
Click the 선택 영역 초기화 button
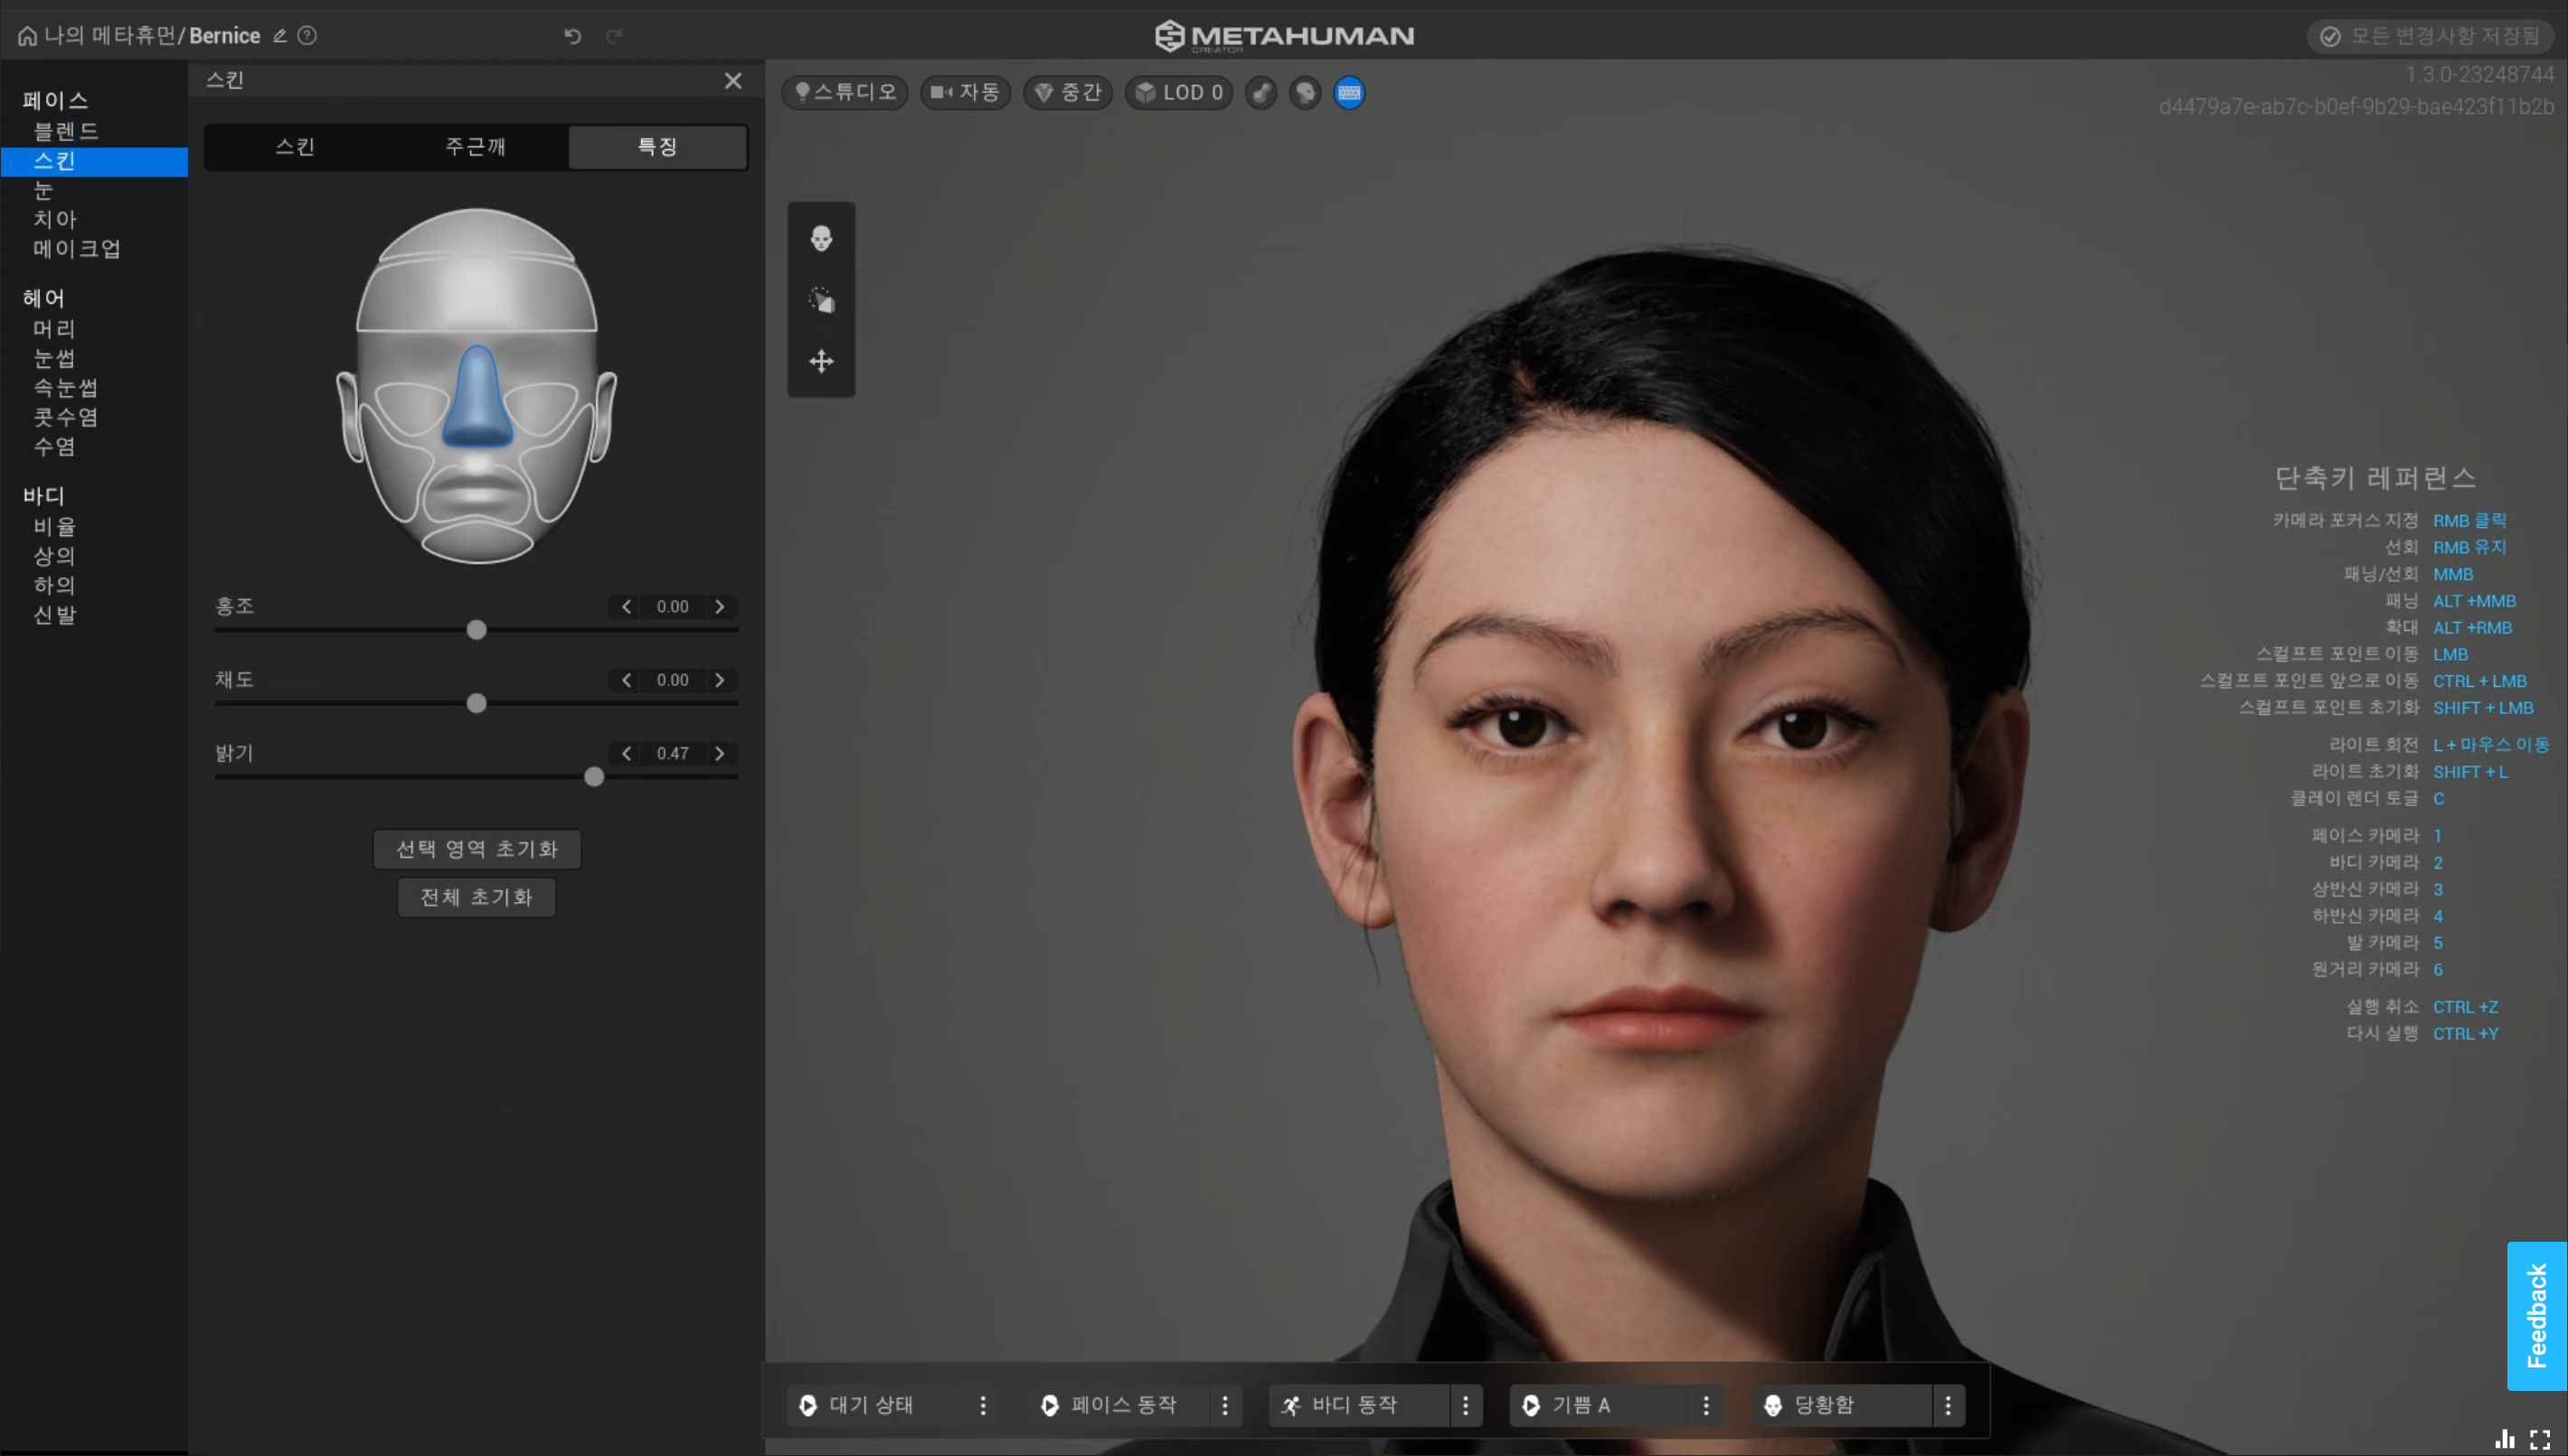click(x=477, y=849)
